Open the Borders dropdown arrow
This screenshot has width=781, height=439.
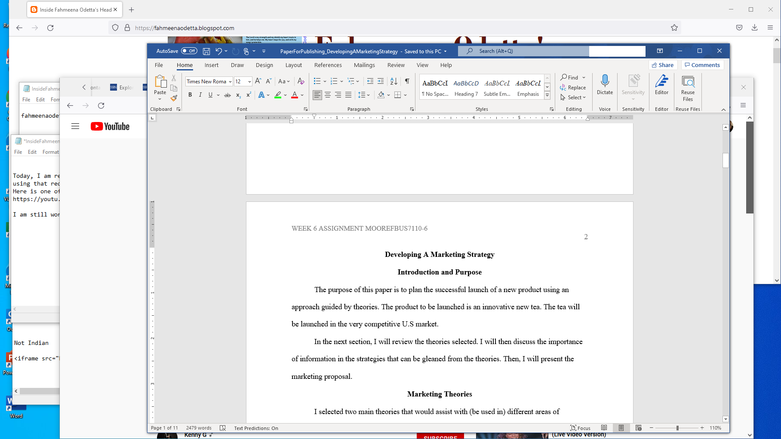pos(405,95)
